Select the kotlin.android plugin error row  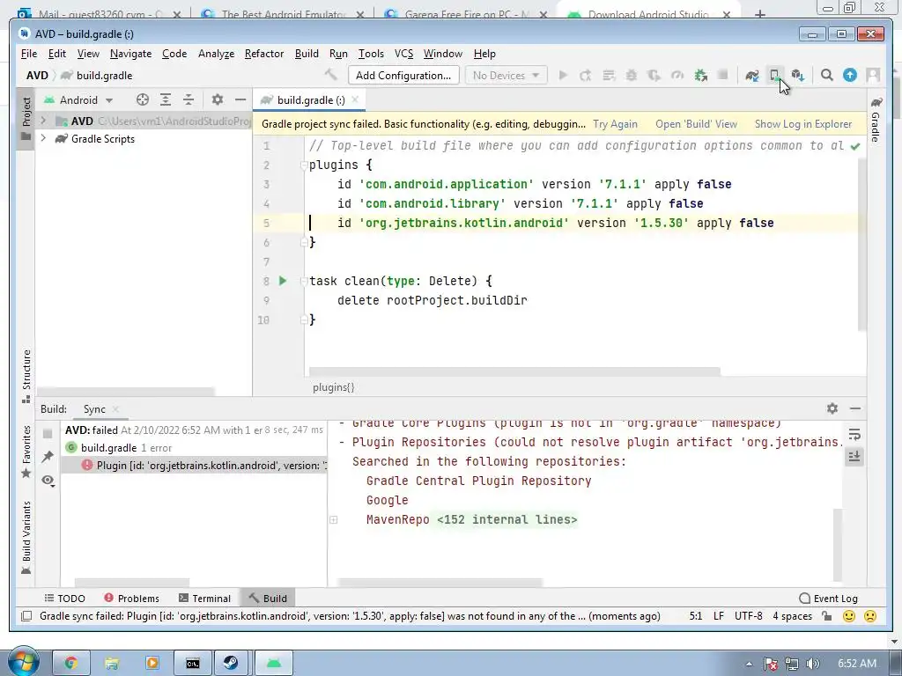195,466
